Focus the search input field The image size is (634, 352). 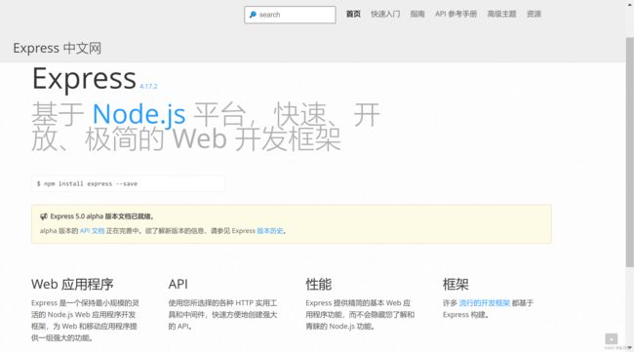290,15
